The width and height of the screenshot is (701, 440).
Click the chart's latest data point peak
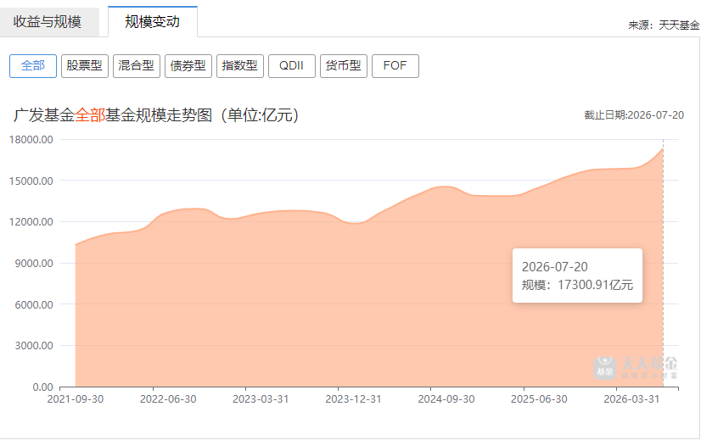point(663,148)
